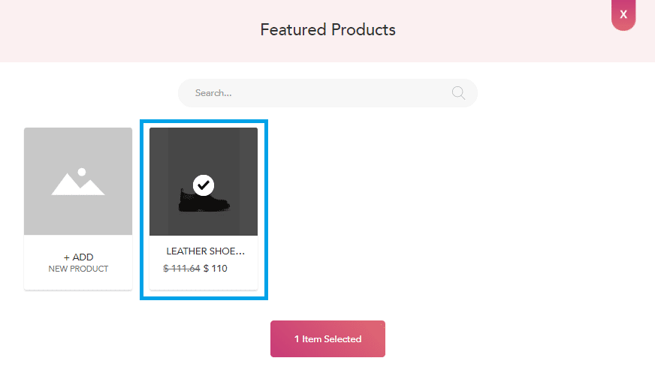Deselect the checkmark on Leather Shoe
655x379 pixels.
pyautogui.click(x=204, y=184)
